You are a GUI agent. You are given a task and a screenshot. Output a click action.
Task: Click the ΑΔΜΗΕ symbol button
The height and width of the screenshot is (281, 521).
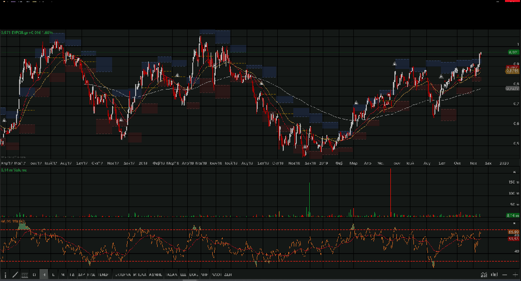coord(156,274)
